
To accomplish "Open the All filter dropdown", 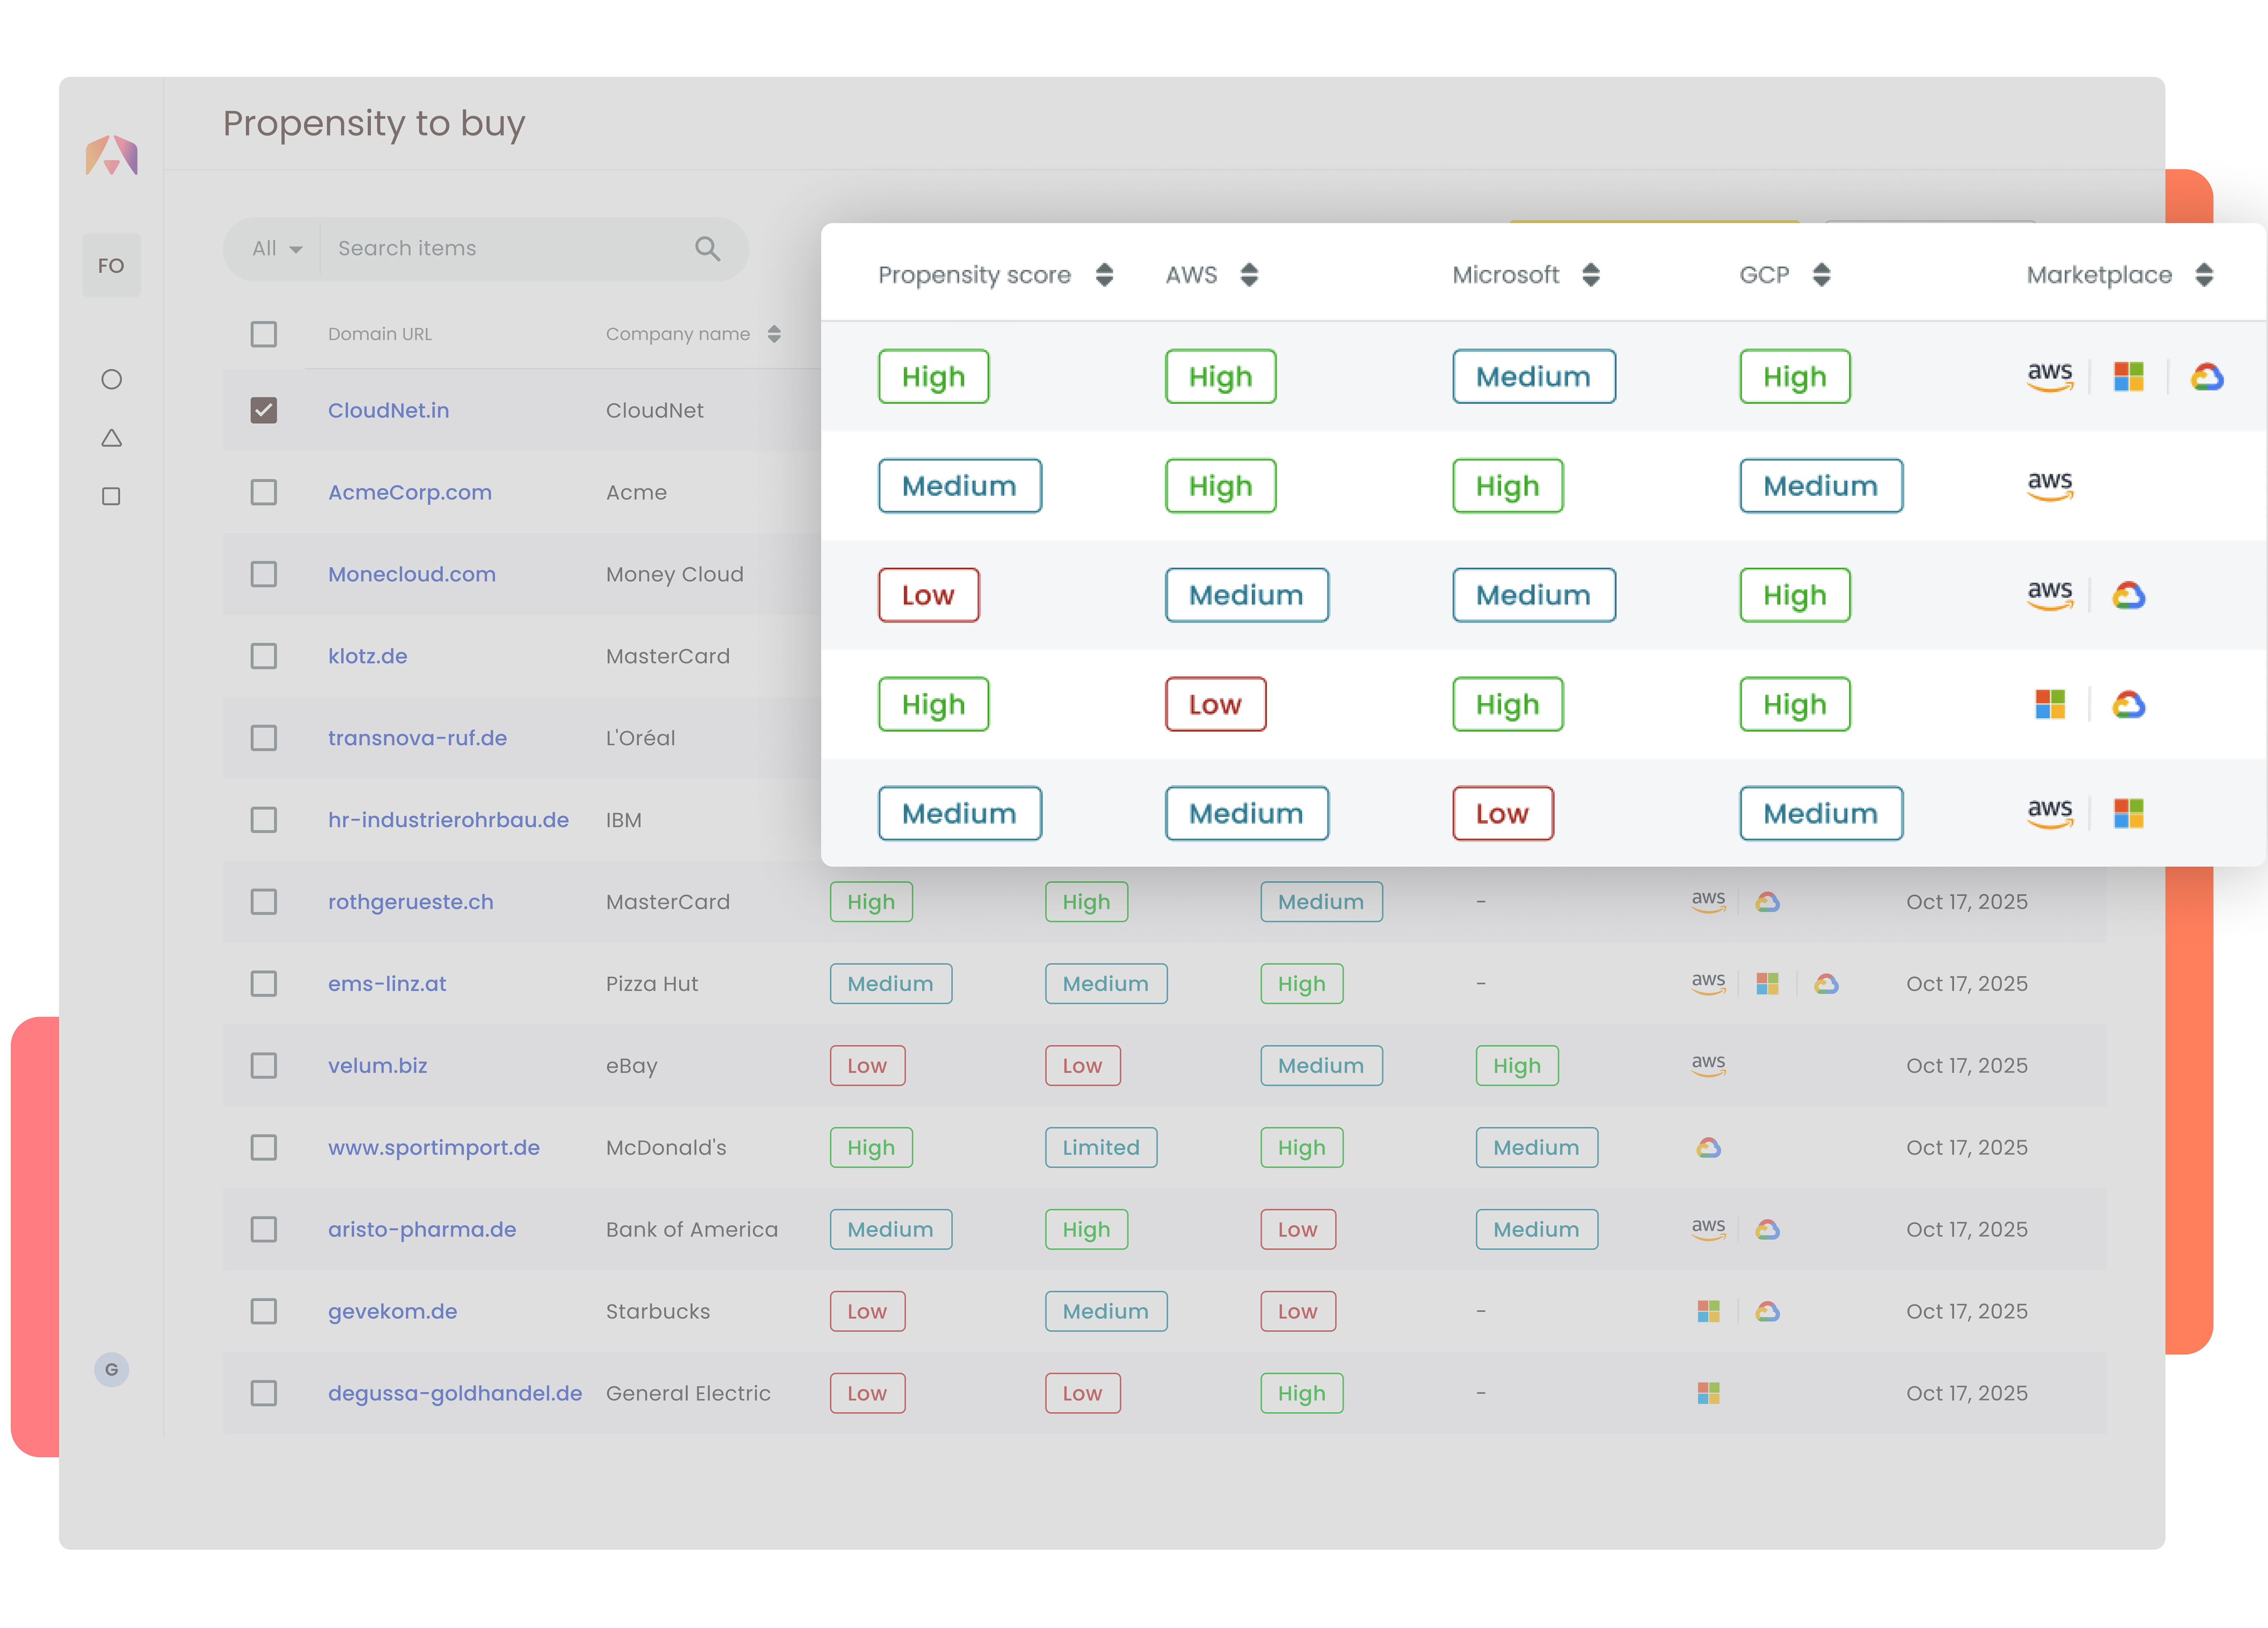I will (276, 248).
